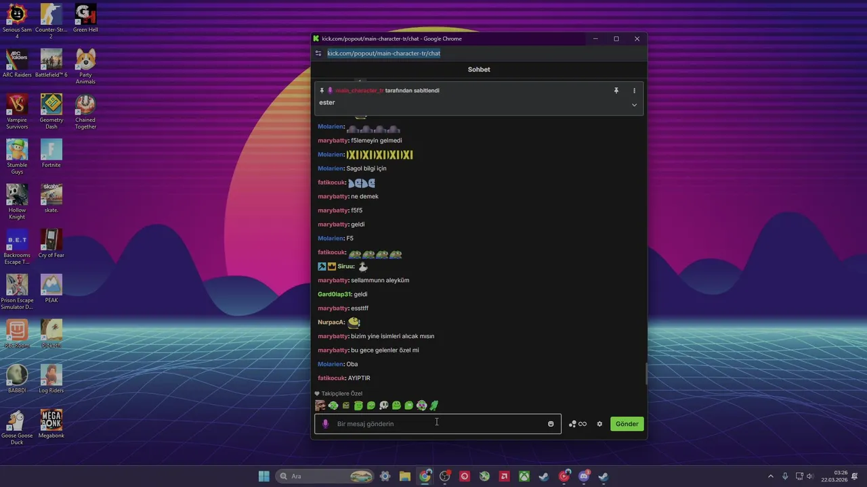Open Geometry Dash desktop shortcut
Screen dimensions: 867x487
(51, 112)
